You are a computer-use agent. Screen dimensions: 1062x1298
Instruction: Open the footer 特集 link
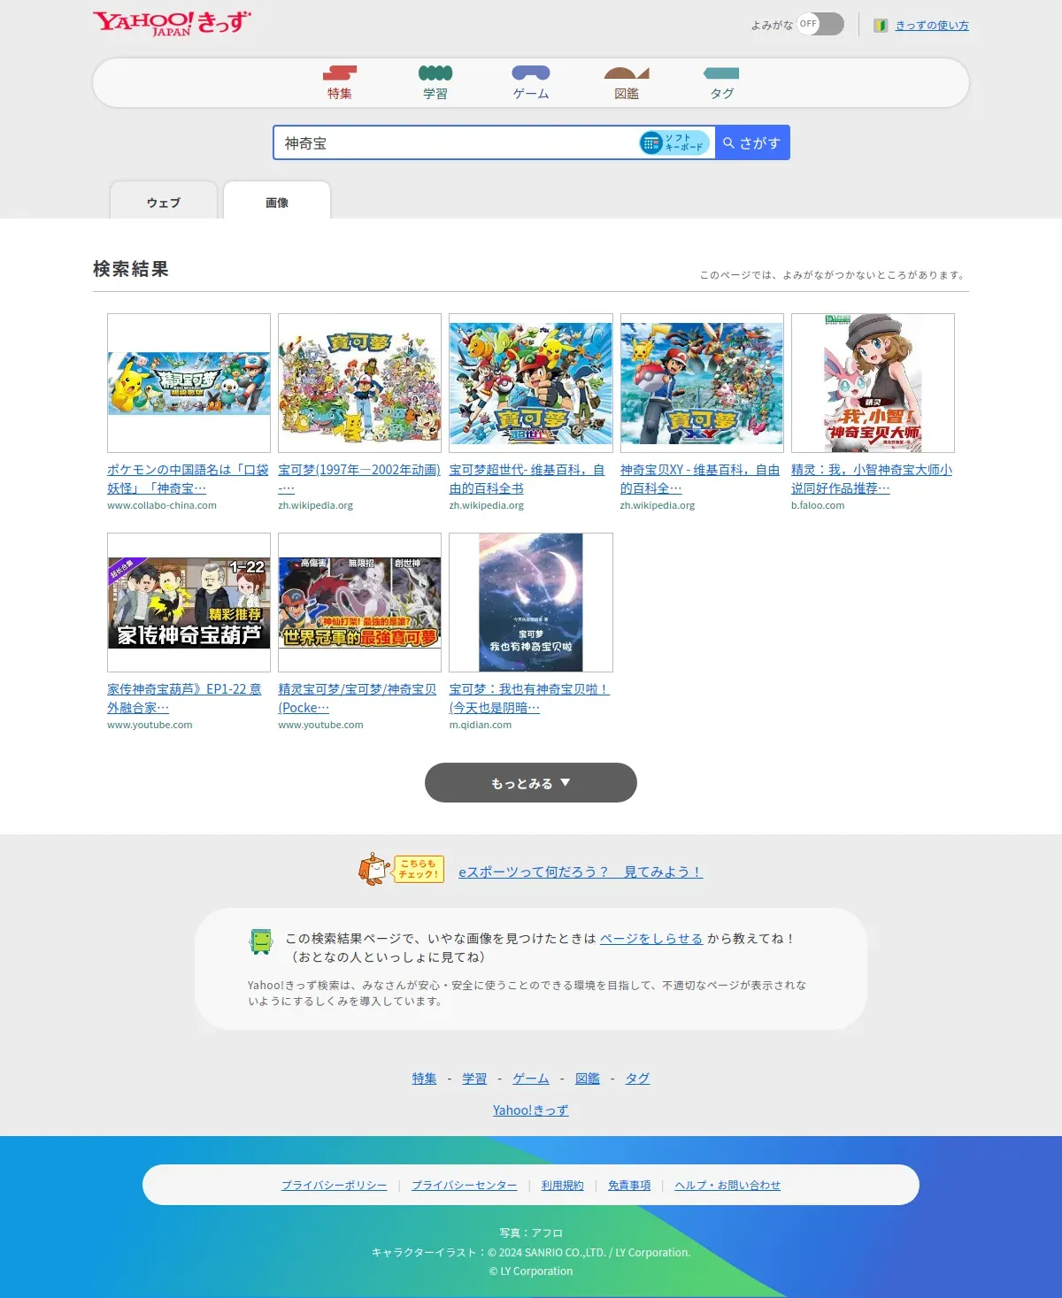424,1079
